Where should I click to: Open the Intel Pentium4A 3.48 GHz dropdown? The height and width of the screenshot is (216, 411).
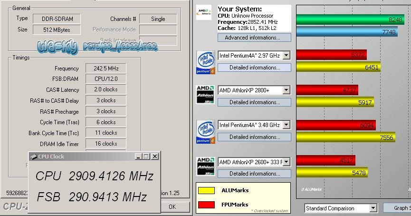click(287, 125)
